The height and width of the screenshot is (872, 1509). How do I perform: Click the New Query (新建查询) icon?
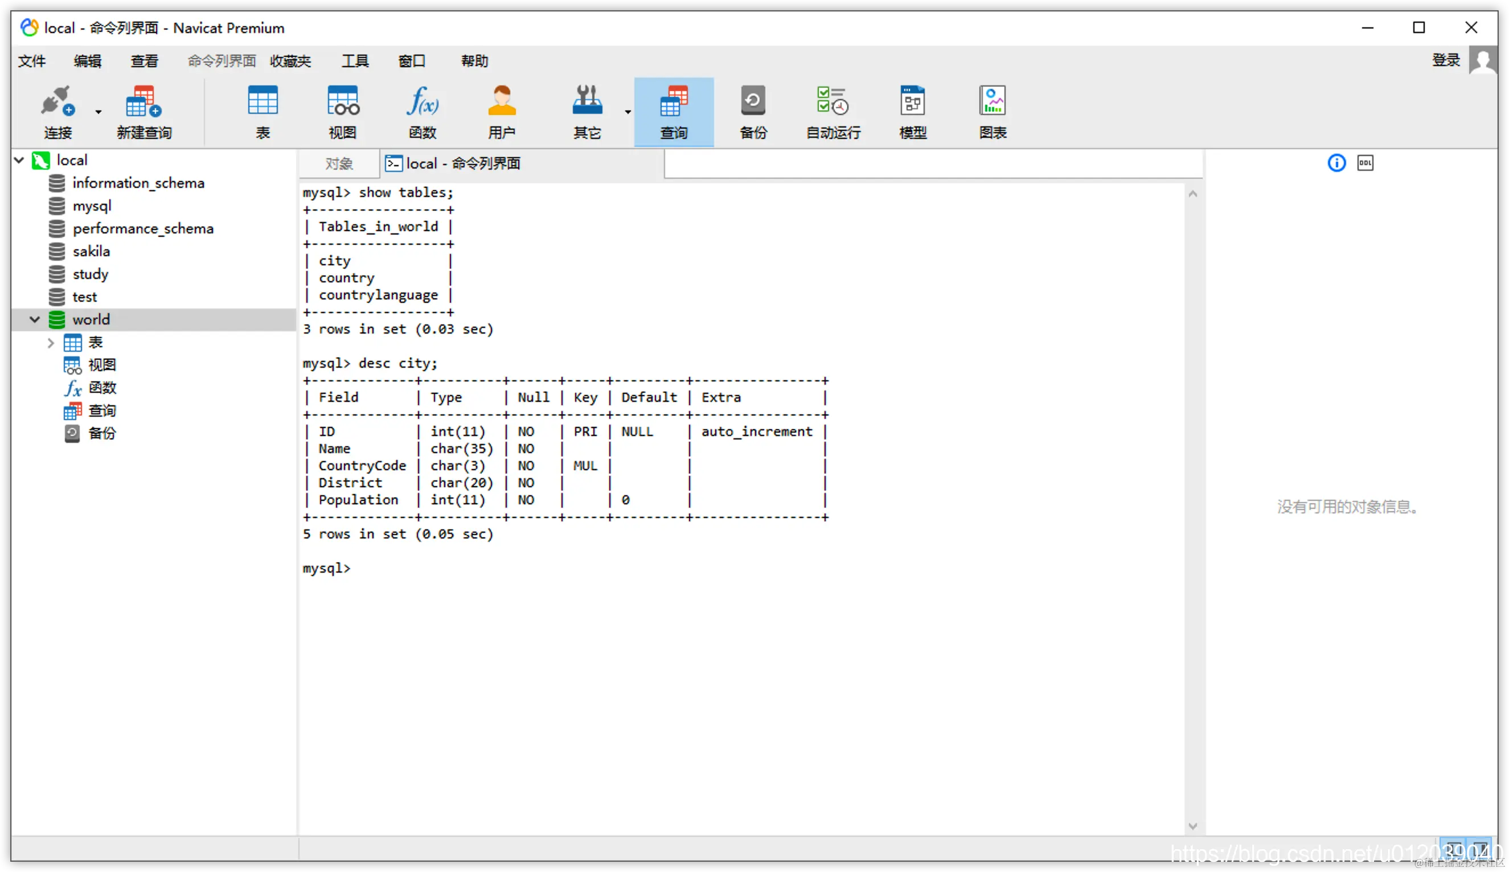coord(143,112)
